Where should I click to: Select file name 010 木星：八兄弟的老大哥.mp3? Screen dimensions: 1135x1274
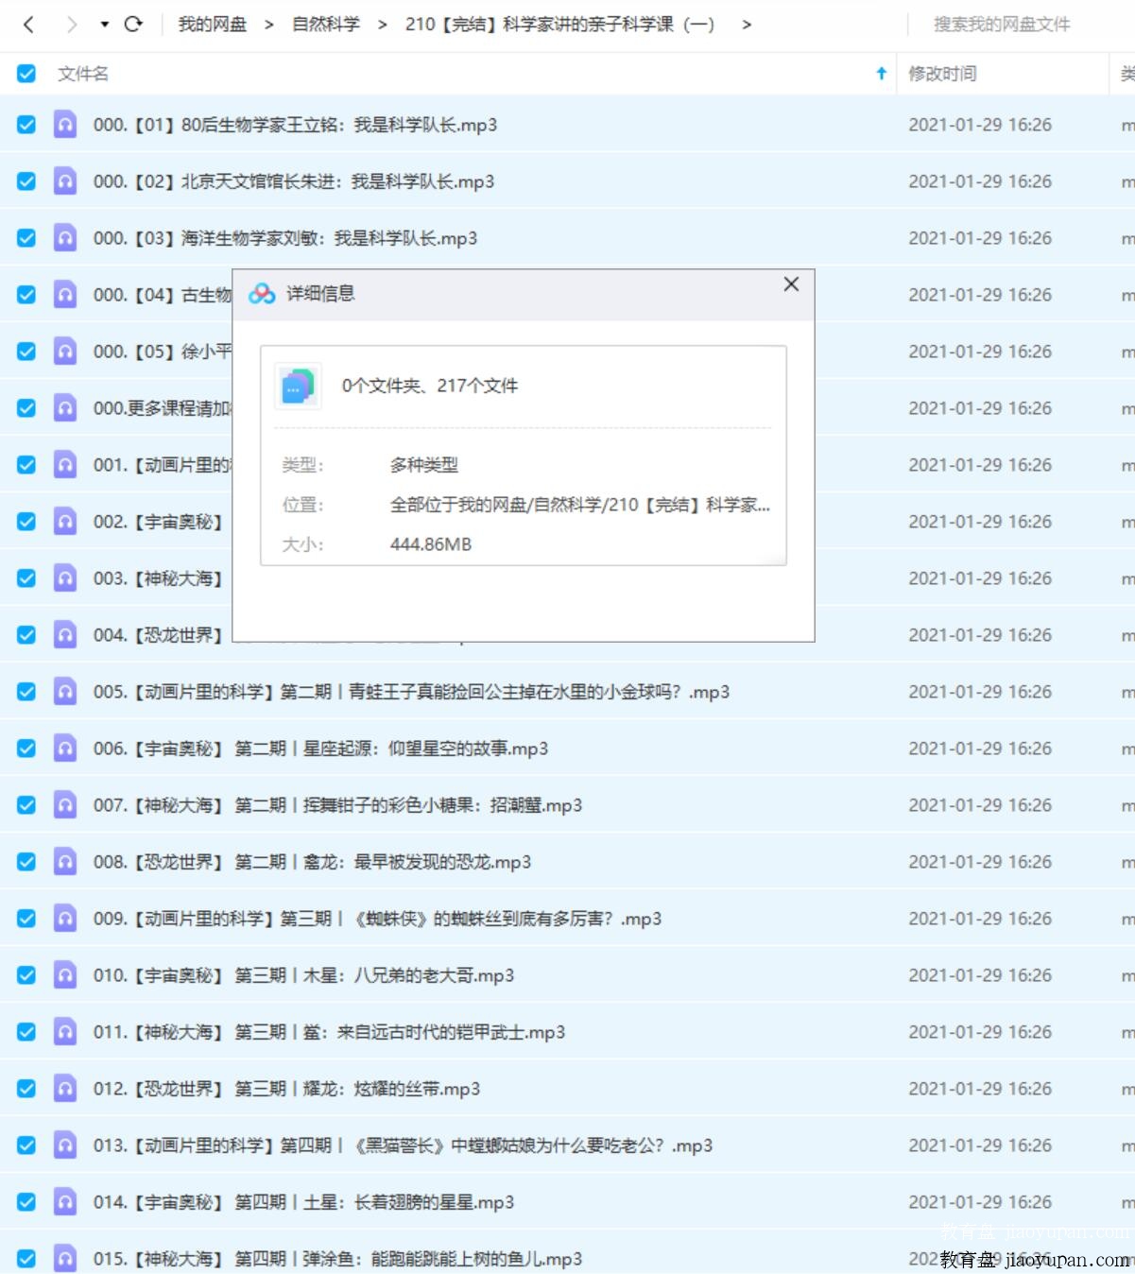pos(303,975)
